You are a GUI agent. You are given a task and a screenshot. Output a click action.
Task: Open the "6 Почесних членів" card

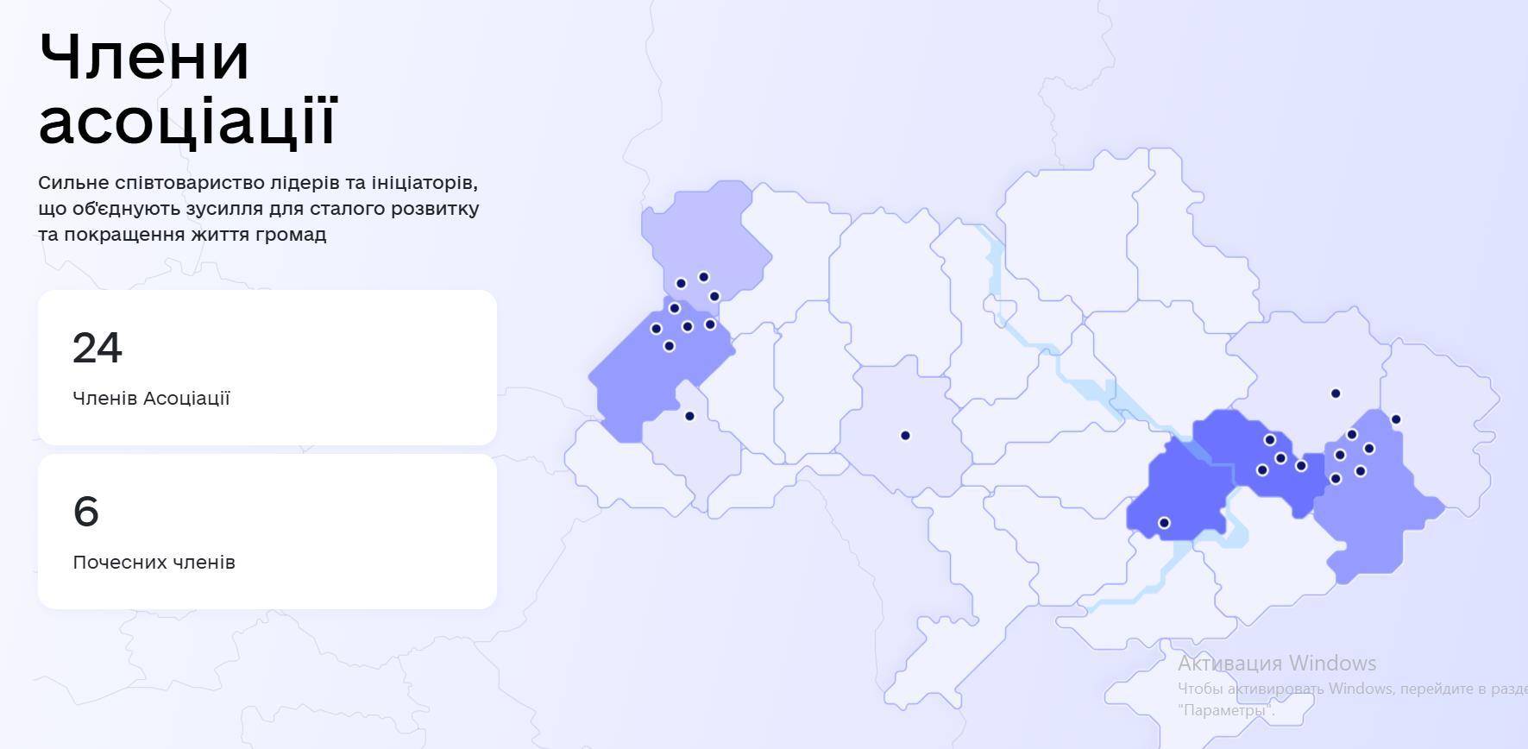coord(267,532)
